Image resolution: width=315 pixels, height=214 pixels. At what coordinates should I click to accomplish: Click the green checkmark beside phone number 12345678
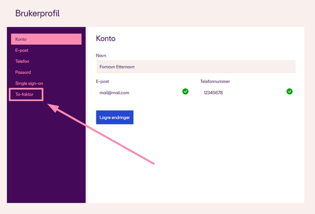290,92
